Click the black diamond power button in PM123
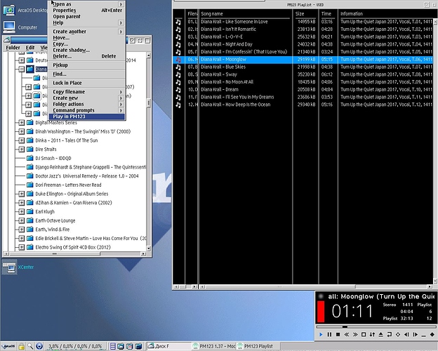The height and width of the screenshot is (351, 438). pyautogui.click(x=432, y=334)
